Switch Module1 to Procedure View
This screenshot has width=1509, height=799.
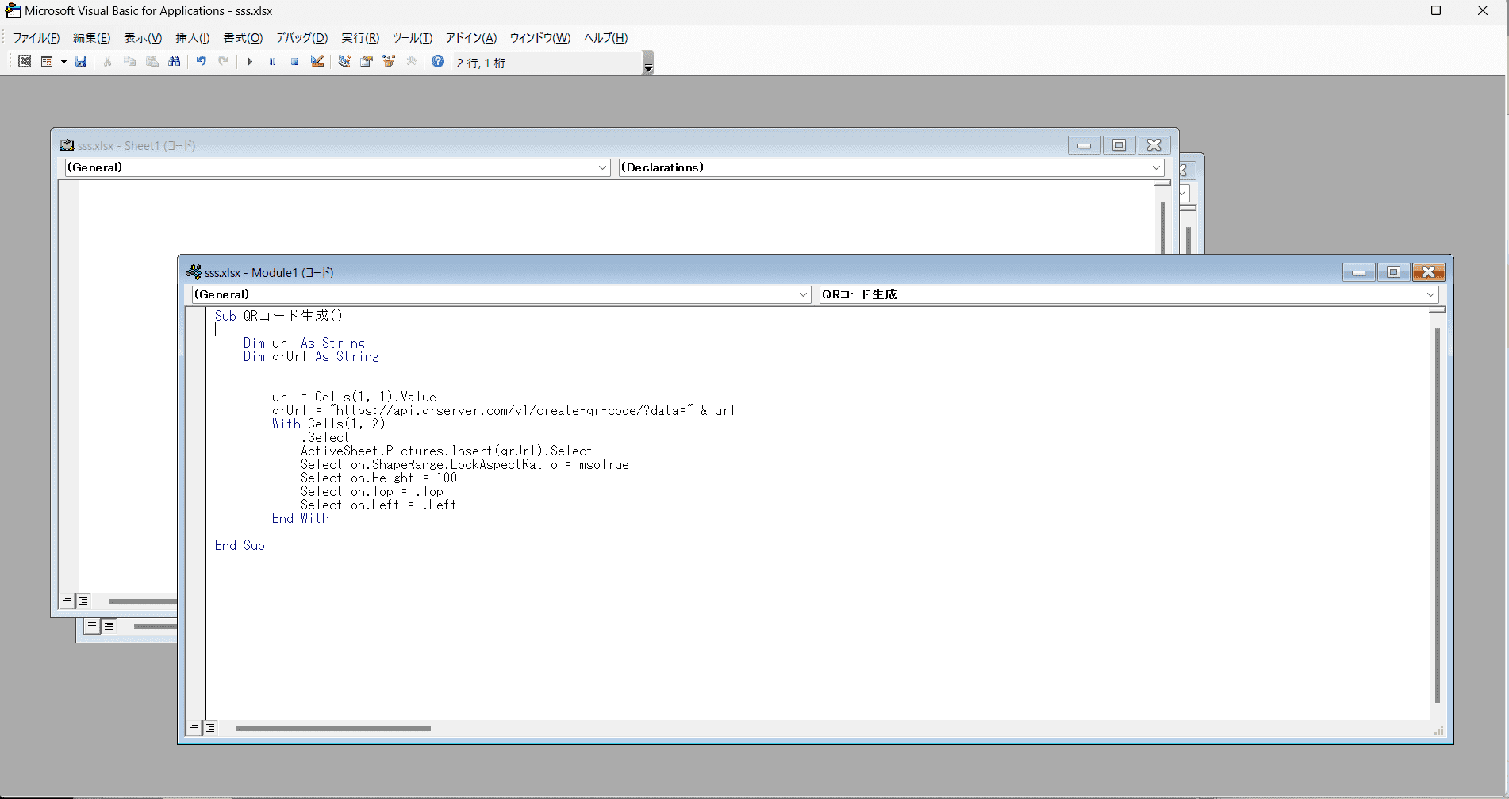click(x=194, y=727)
